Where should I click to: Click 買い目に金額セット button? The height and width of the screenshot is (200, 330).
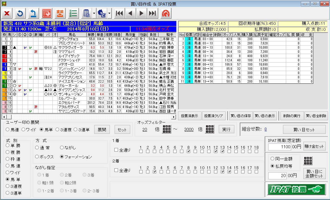click(314, 174)
